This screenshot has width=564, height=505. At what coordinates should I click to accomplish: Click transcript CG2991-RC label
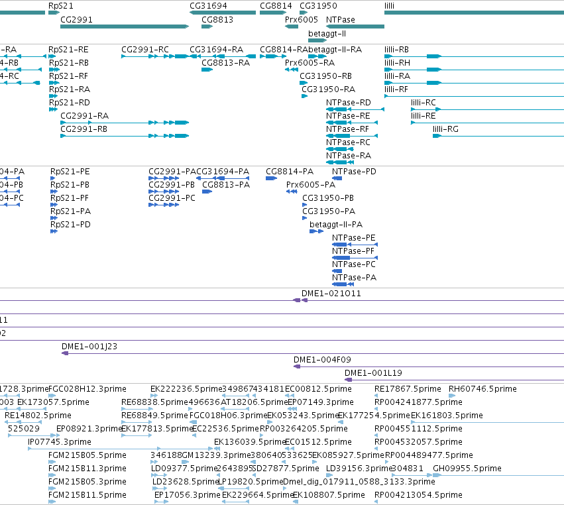coord(145,50)
